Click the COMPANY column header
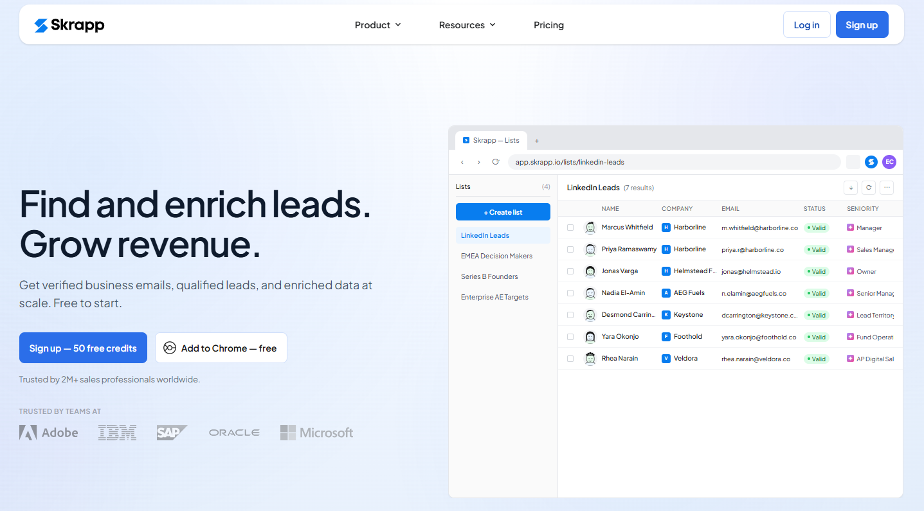Image resolution: width=924 pixels, height=511 pixels. tap(677, 209)
